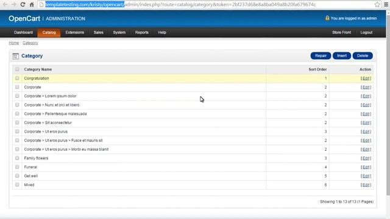Viewport: 390px width, 219px height.
Task: Open the Sales menu
Action: (99, 32)
